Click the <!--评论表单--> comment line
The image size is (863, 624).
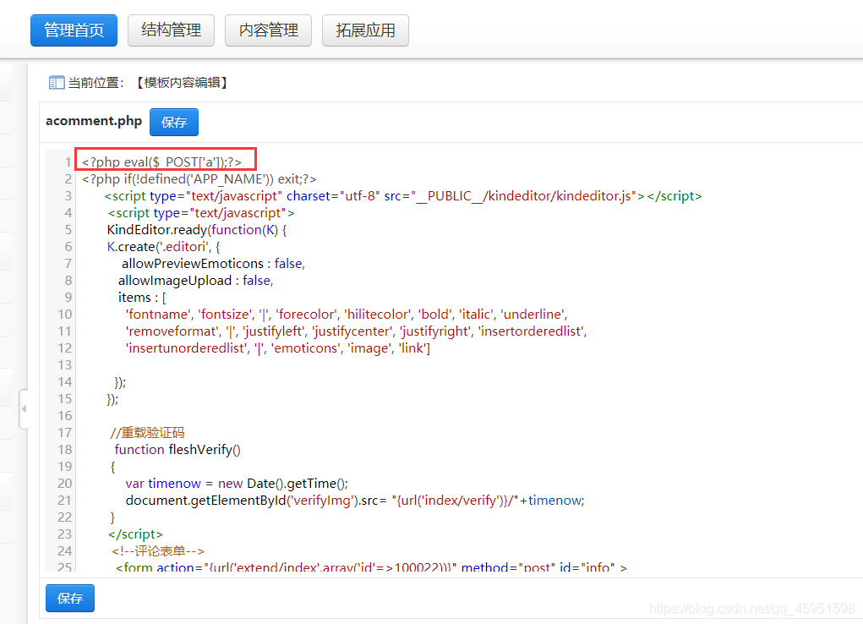click(158, 551)
